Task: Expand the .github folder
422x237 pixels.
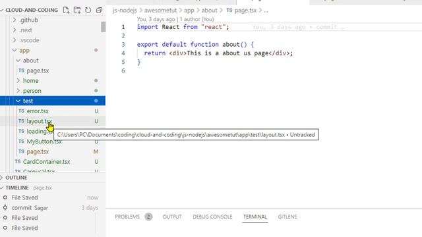Action: (15, 20)
